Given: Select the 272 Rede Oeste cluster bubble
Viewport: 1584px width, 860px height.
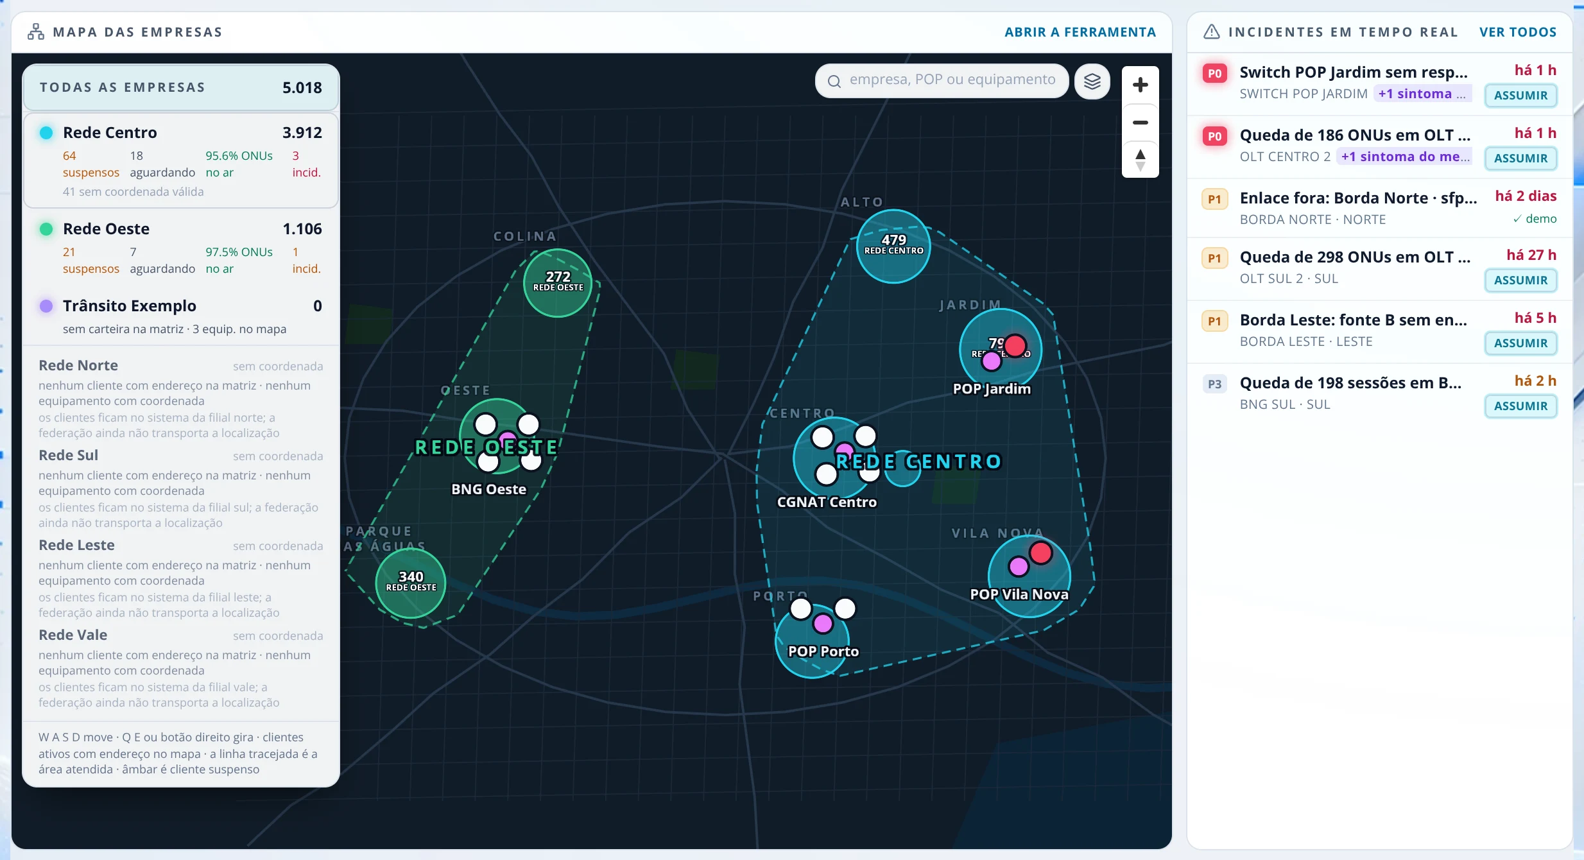Looking at the screenshot, I should point(558,282).
